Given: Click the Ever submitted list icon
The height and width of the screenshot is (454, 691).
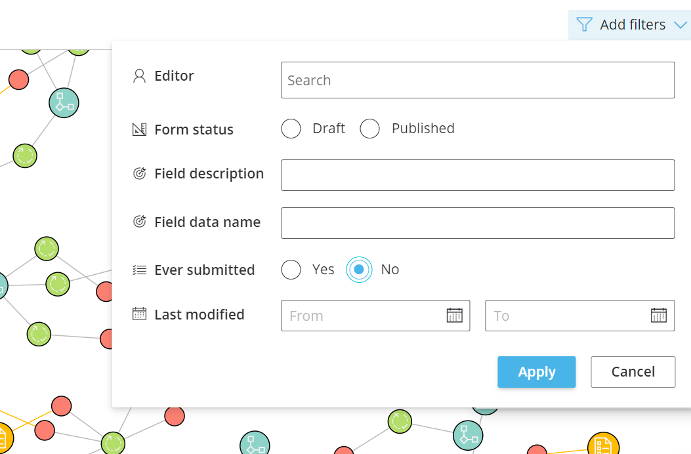Looking at the screenshot, I should pos(139,270).
